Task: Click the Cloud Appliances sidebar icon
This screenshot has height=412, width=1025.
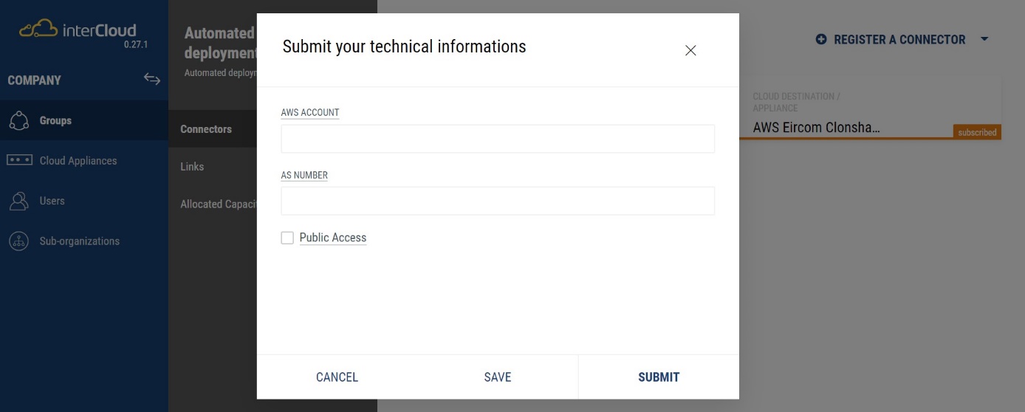Action: 19,160
